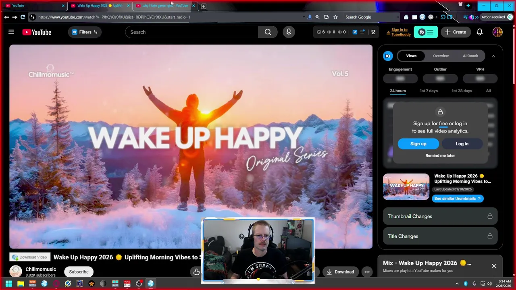Open the vidIQ icon in the stats bar

(355, 32)
